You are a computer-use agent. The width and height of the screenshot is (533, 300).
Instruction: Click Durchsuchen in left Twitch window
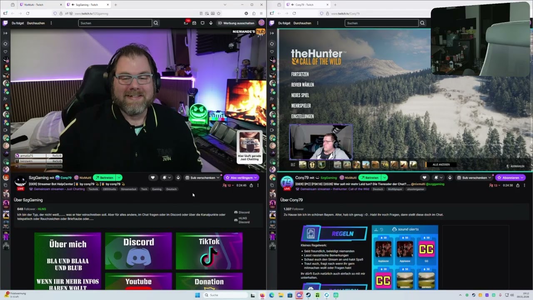click(36, 23)
